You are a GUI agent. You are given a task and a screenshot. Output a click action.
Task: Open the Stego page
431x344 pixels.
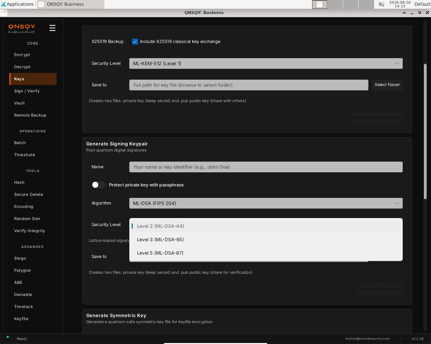click(x=33, y=258)
